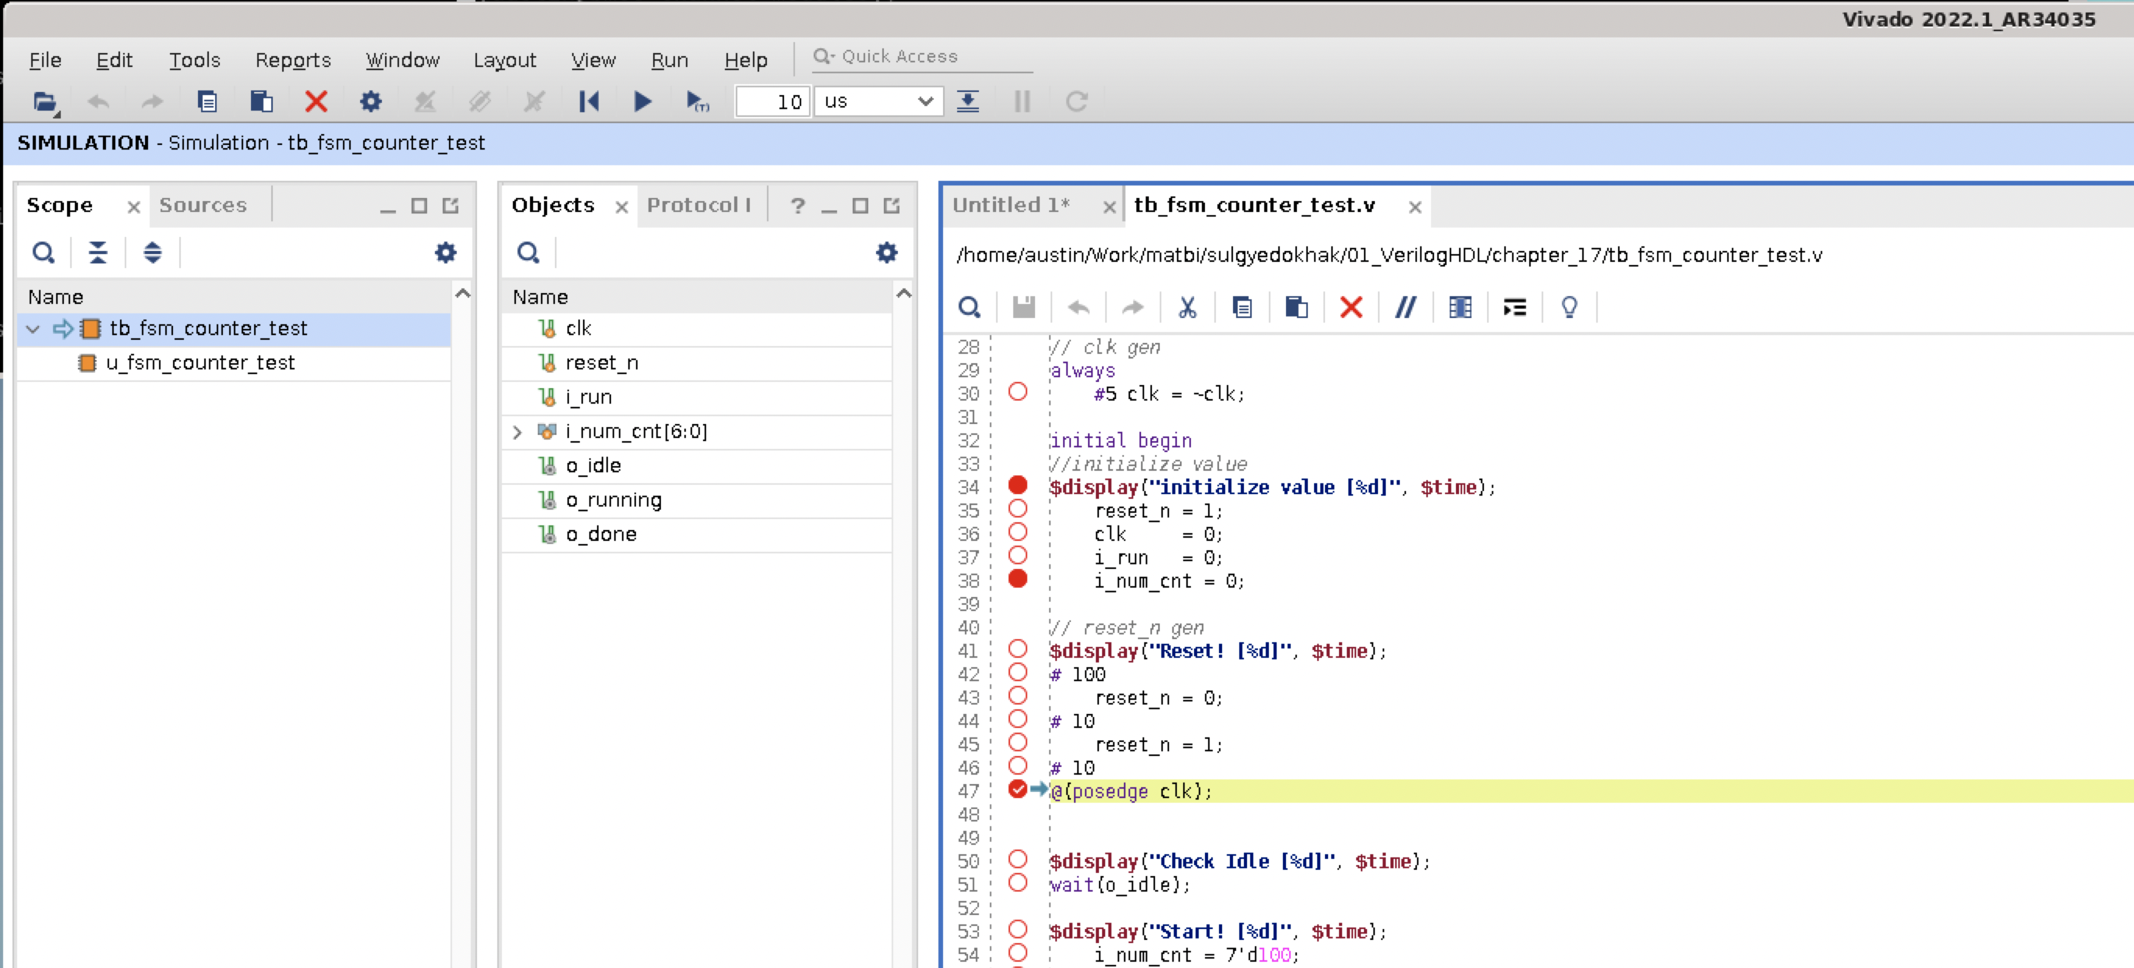The width and height of the screenshot is (2134, 968).
Task: Set a breakpoint on line 35
Action: [x=1017, y=508]
